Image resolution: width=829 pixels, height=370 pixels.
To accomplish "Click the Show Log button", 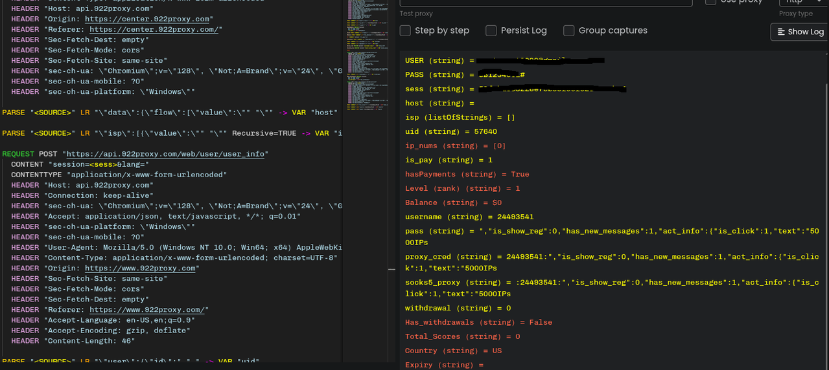I will click(800, 32).
